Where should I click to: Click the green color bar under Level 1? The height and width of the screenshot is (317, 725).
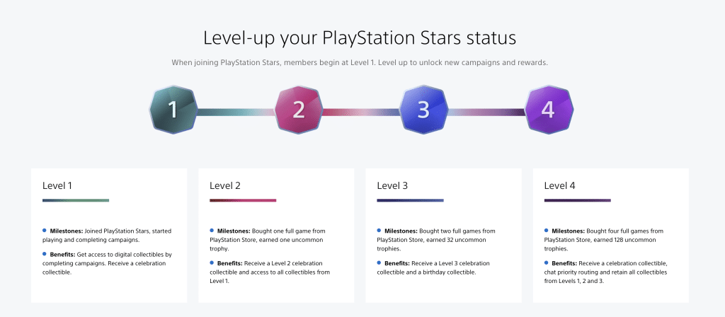coord(76,200)
